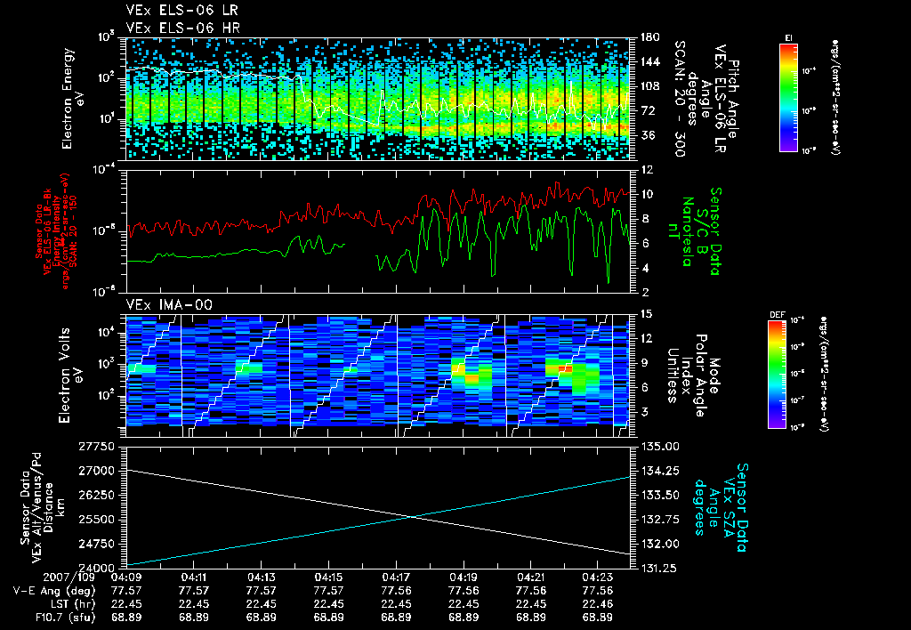Click the time tick label '04:19'

tap(463, 577)
